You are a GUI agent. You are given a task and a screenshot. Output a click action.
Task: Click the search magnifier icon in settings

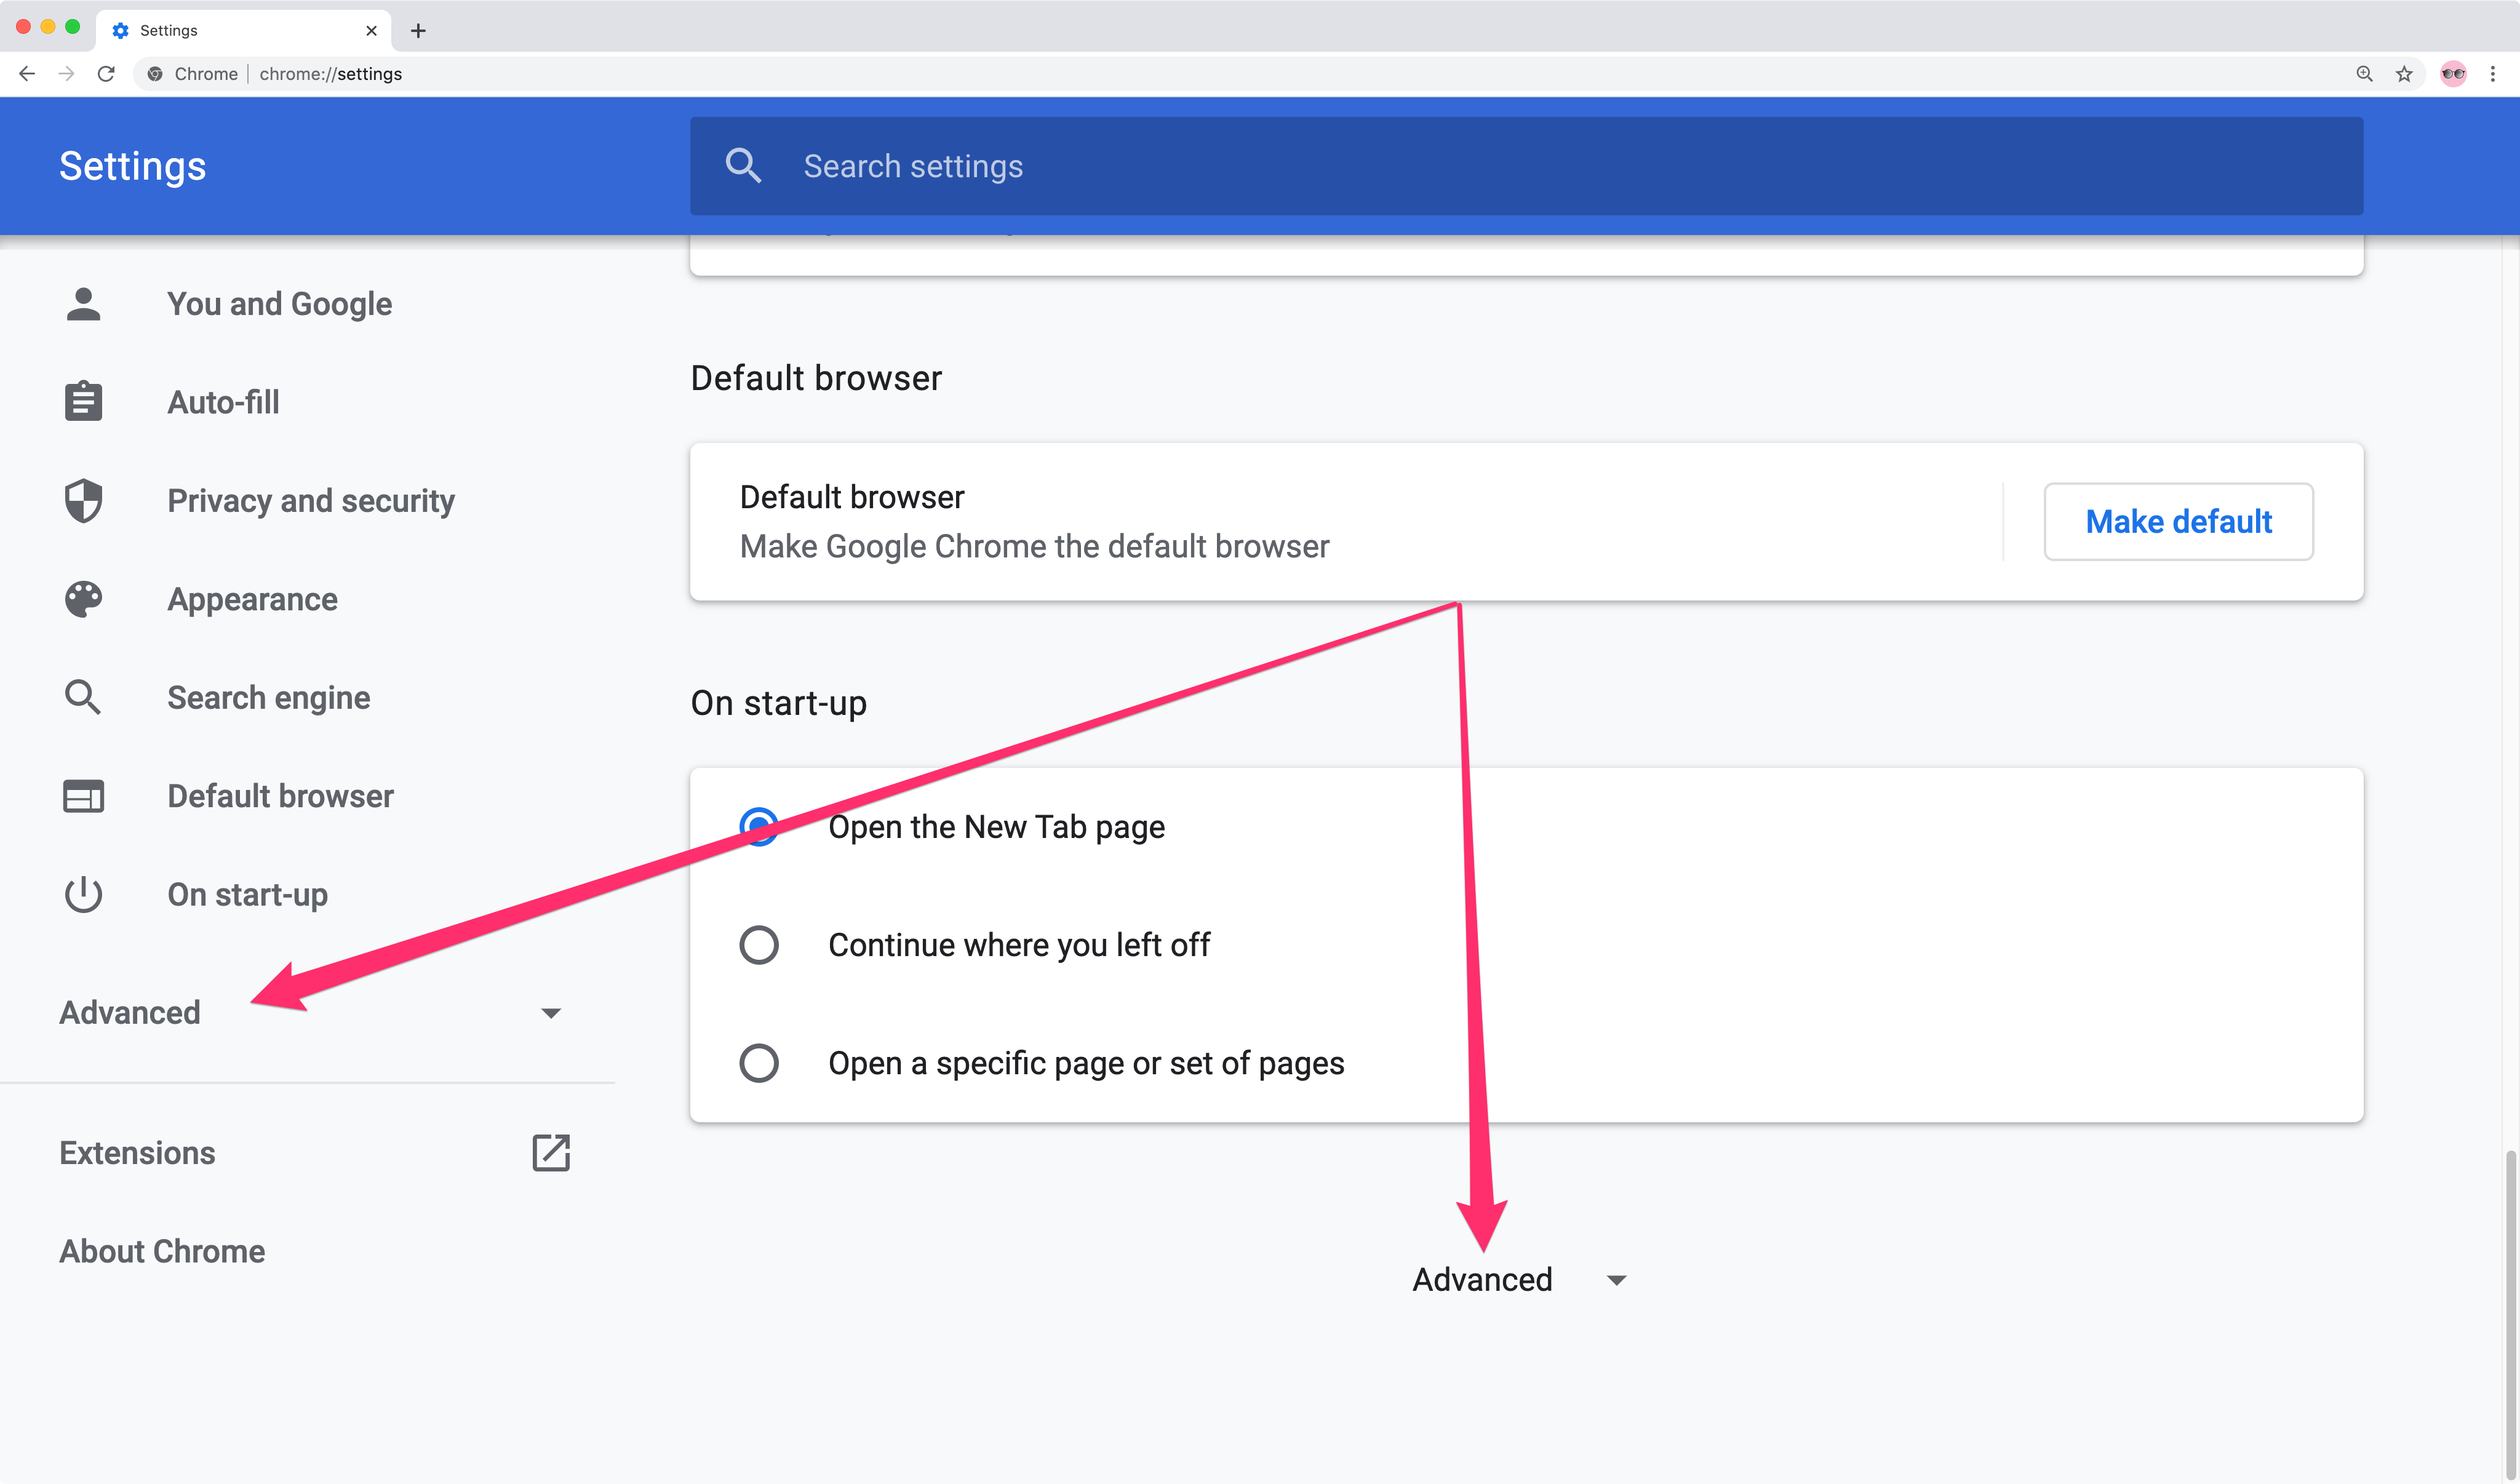[743, 165]
